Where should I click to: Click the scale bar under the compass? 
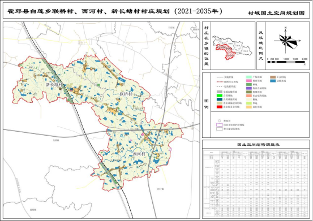286,62
